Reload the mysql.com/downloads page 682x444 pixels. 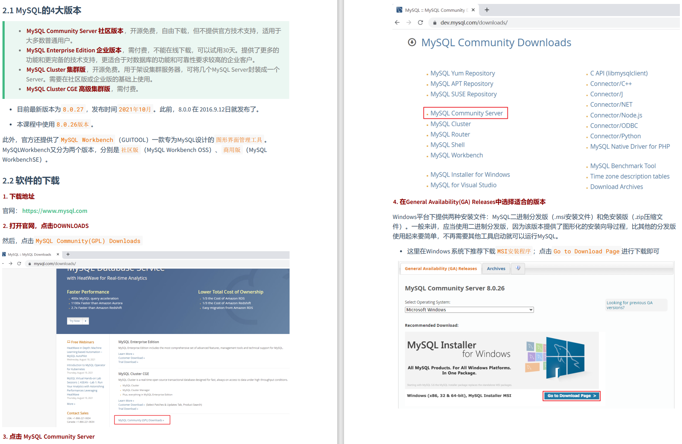(x=19, y=263)
